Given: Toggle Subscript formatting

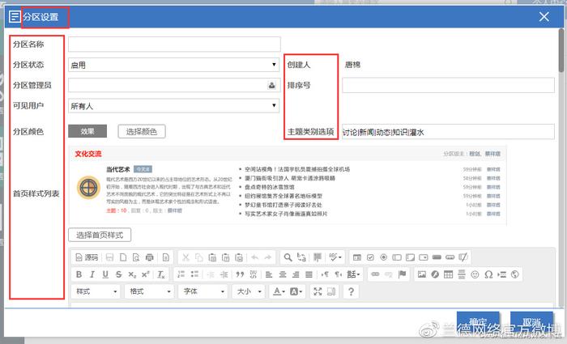Looking at the screenshot, I should point(132,274).
